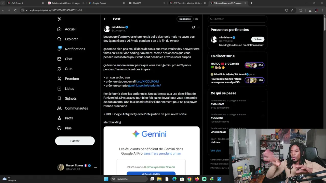Click the address bar URL
This screenshot has width=326, height=183.
click(x=54, y=10)
